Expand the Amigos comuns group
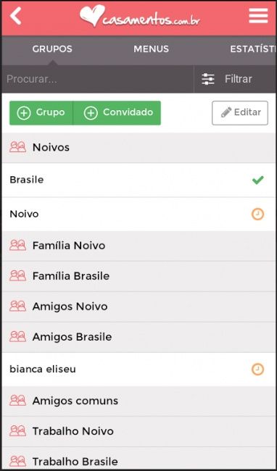 tap(138, 401)
